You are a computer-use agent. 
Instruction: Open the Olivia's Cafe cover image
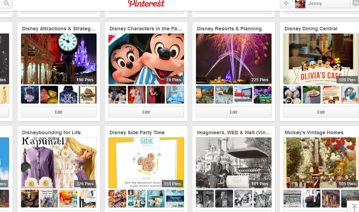(x=321, y=59)
